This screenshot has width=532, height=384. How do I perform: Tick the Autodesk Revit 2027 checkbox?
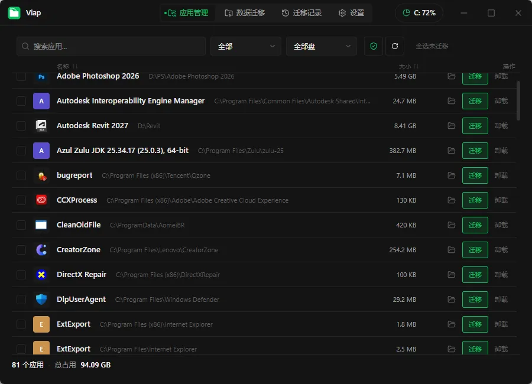21,126
